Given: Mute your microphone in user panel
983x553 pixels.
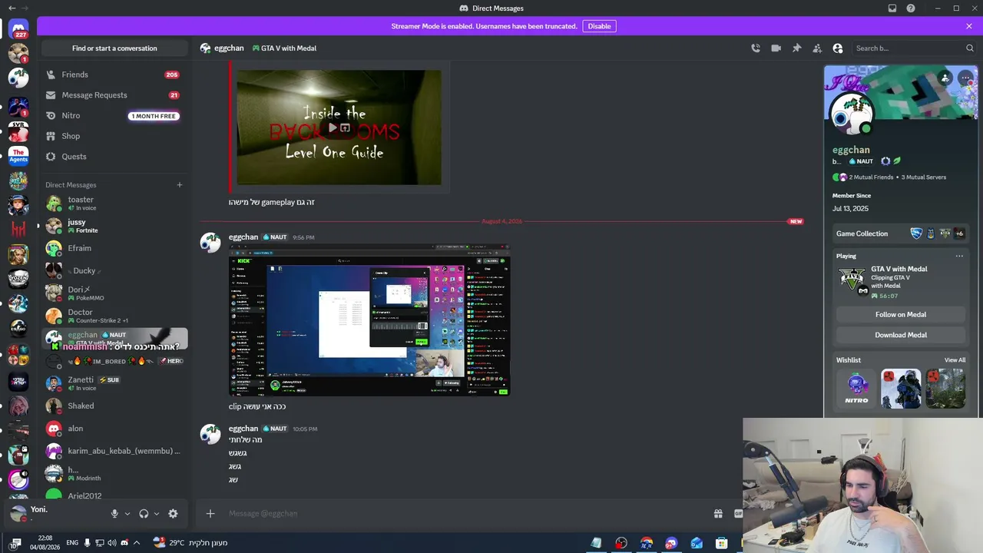Looking at the screenshot, I should tap(114, 514).
